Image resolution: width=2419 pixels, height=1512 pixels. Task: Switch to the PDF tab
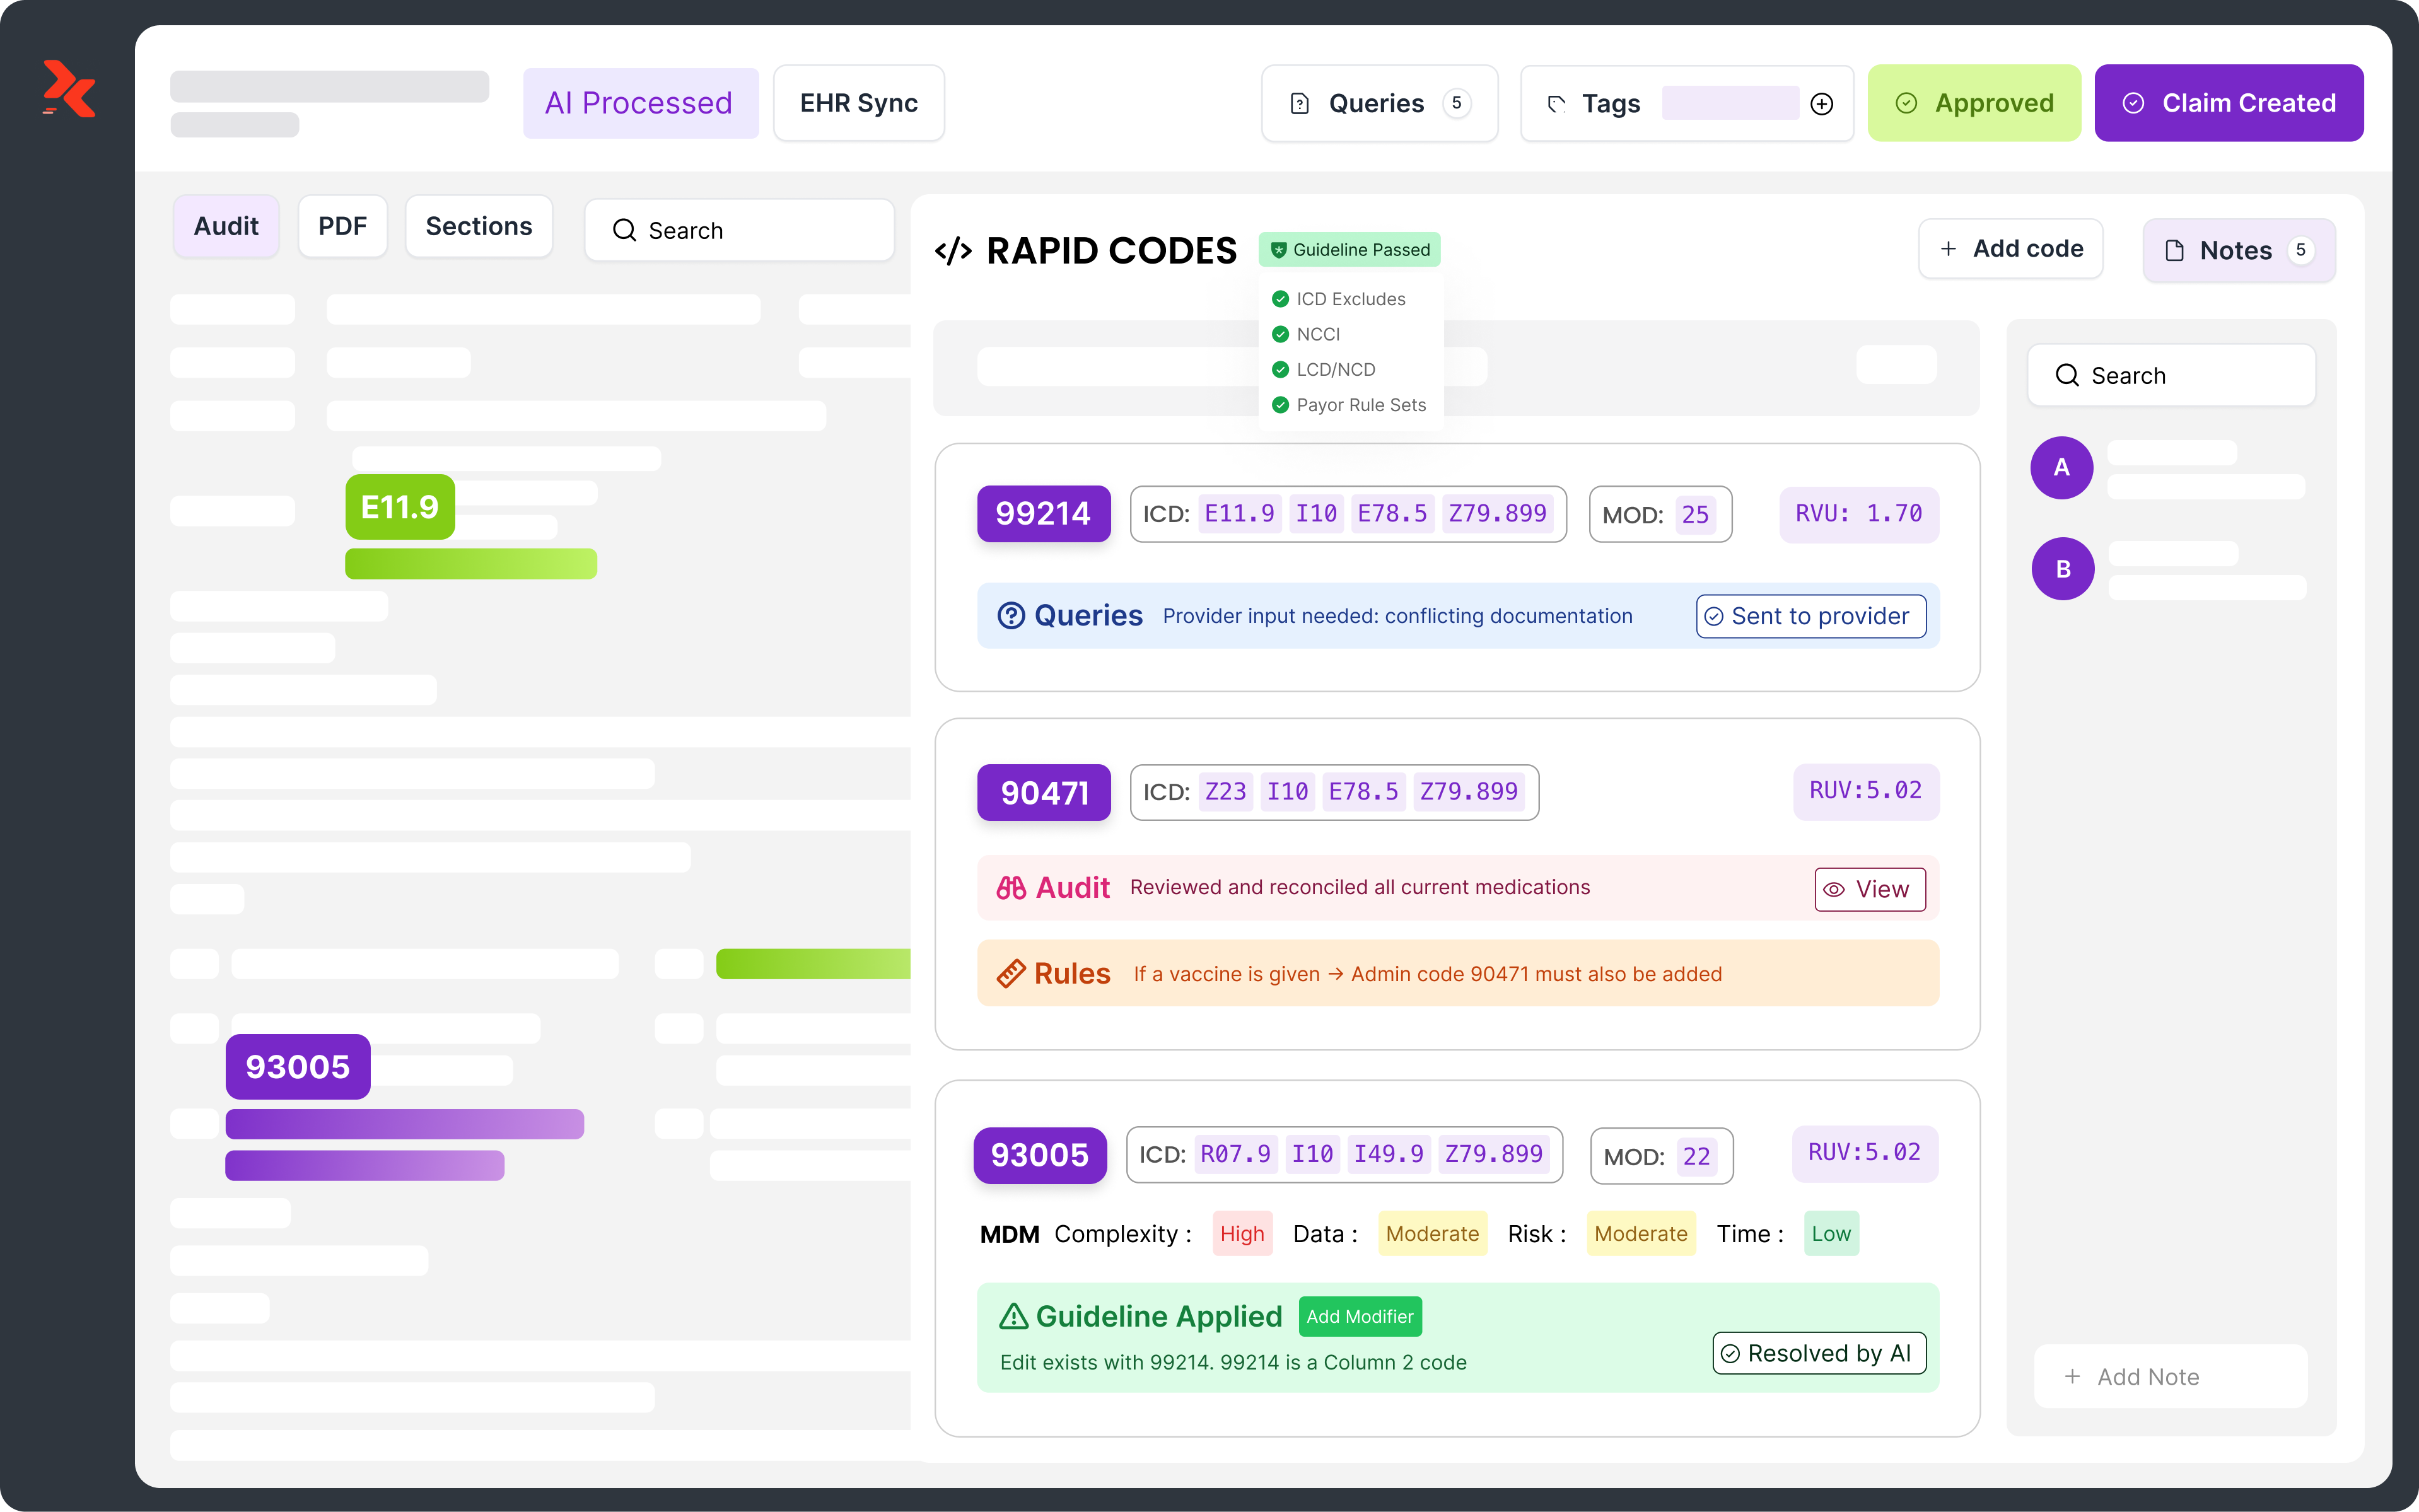[342, 227]
